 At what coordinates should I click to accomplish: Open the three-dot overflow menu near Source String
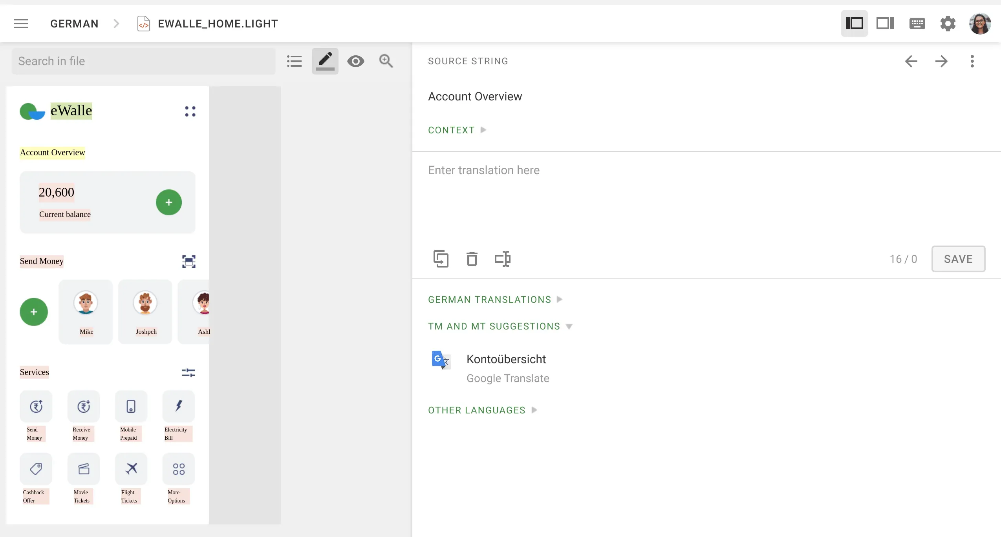pyautogui.click(x=972, y=61)
